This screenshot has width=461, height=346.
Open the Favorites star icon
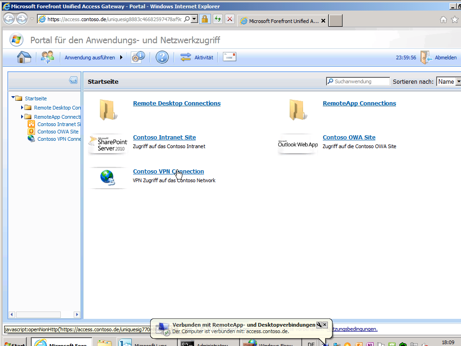point(455,20)
